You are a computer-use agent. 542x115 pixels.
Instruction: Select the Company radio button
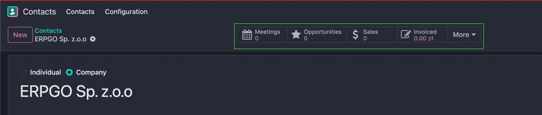click(69, 72)
